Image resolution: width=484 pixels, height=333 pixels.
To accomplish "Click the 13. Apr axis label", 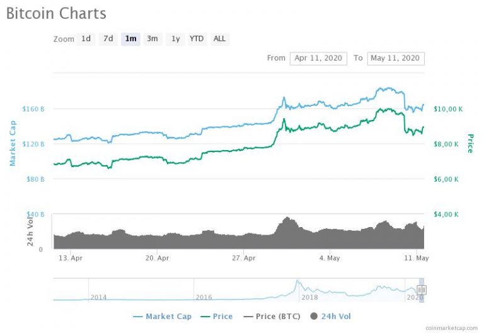I will [71, 258].
